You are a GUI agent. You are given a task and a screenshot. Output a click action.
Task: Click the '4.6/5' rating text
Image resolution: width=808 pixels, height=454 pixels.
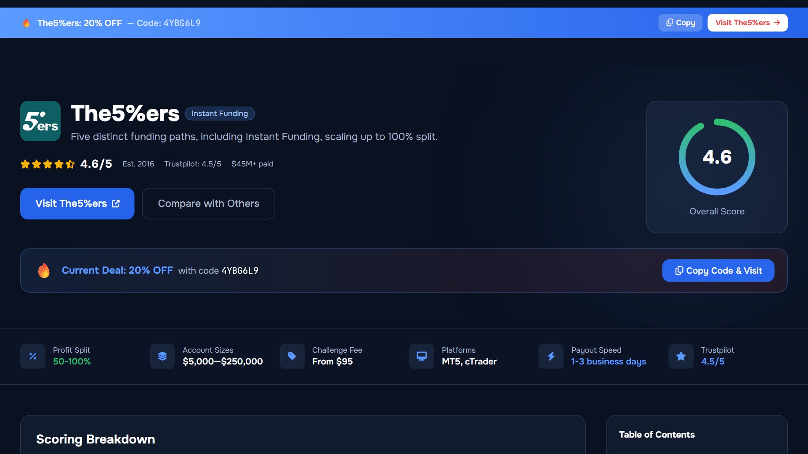tap(96, 164)
